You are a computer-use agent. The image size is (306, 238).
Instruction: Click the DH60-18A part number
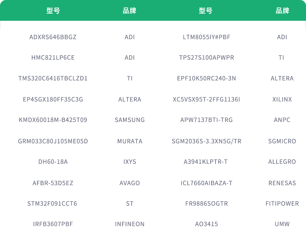click(53, 162)
